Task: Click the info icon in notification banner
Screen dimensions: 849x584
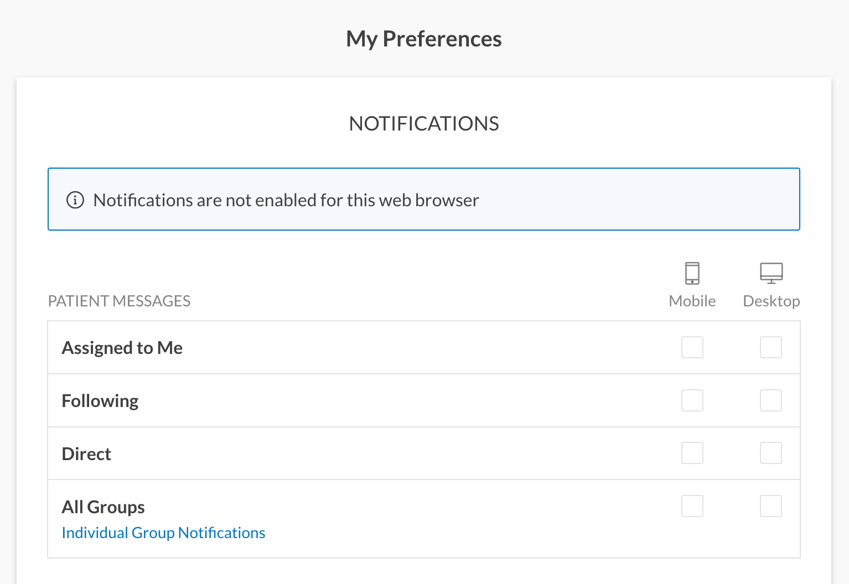Action: click(x=75, y=200)
